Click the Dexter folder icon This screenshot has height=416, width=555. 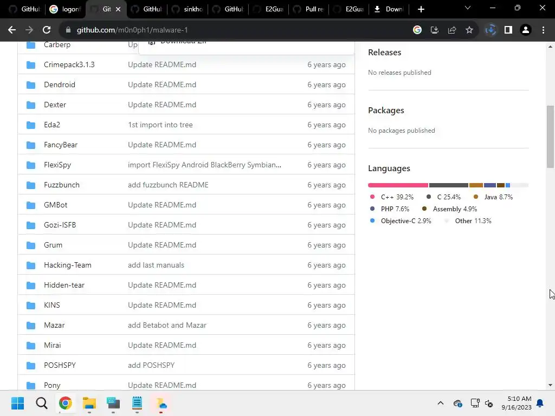pyautogui.click(x=31, y=105)
